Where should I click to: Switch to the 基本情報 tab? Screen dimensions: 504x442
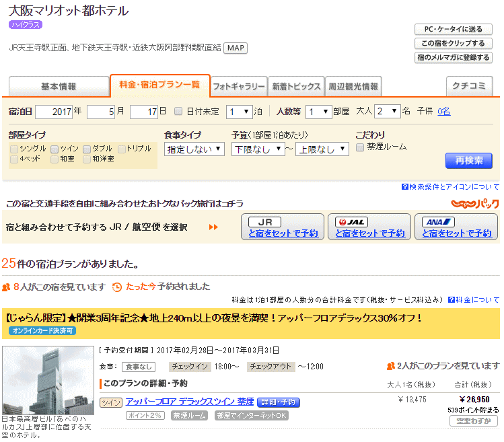(59, 86)
